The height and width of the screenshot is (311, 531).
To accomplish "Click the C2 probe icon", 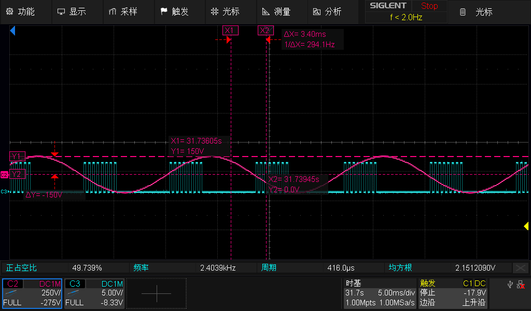I will point(11,293).
